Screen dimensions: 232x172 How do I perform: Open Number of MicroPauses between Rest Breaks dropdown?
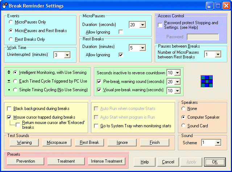tap(218, 54)
